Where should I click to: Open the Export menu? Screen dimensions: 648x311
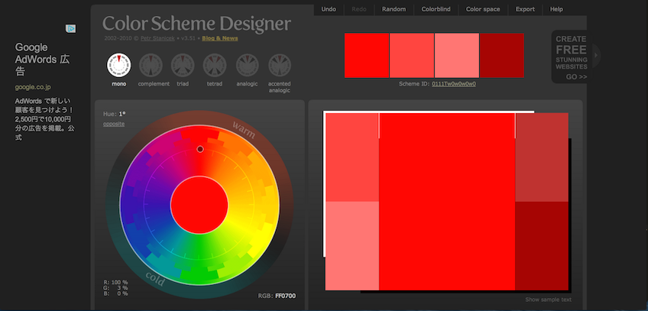(x=525, y=9)
